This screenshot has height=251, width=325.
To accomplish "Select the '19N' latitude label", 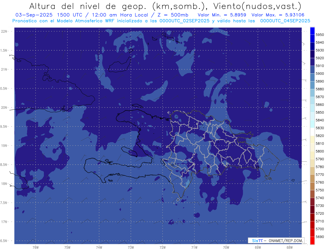I will 4,146.
